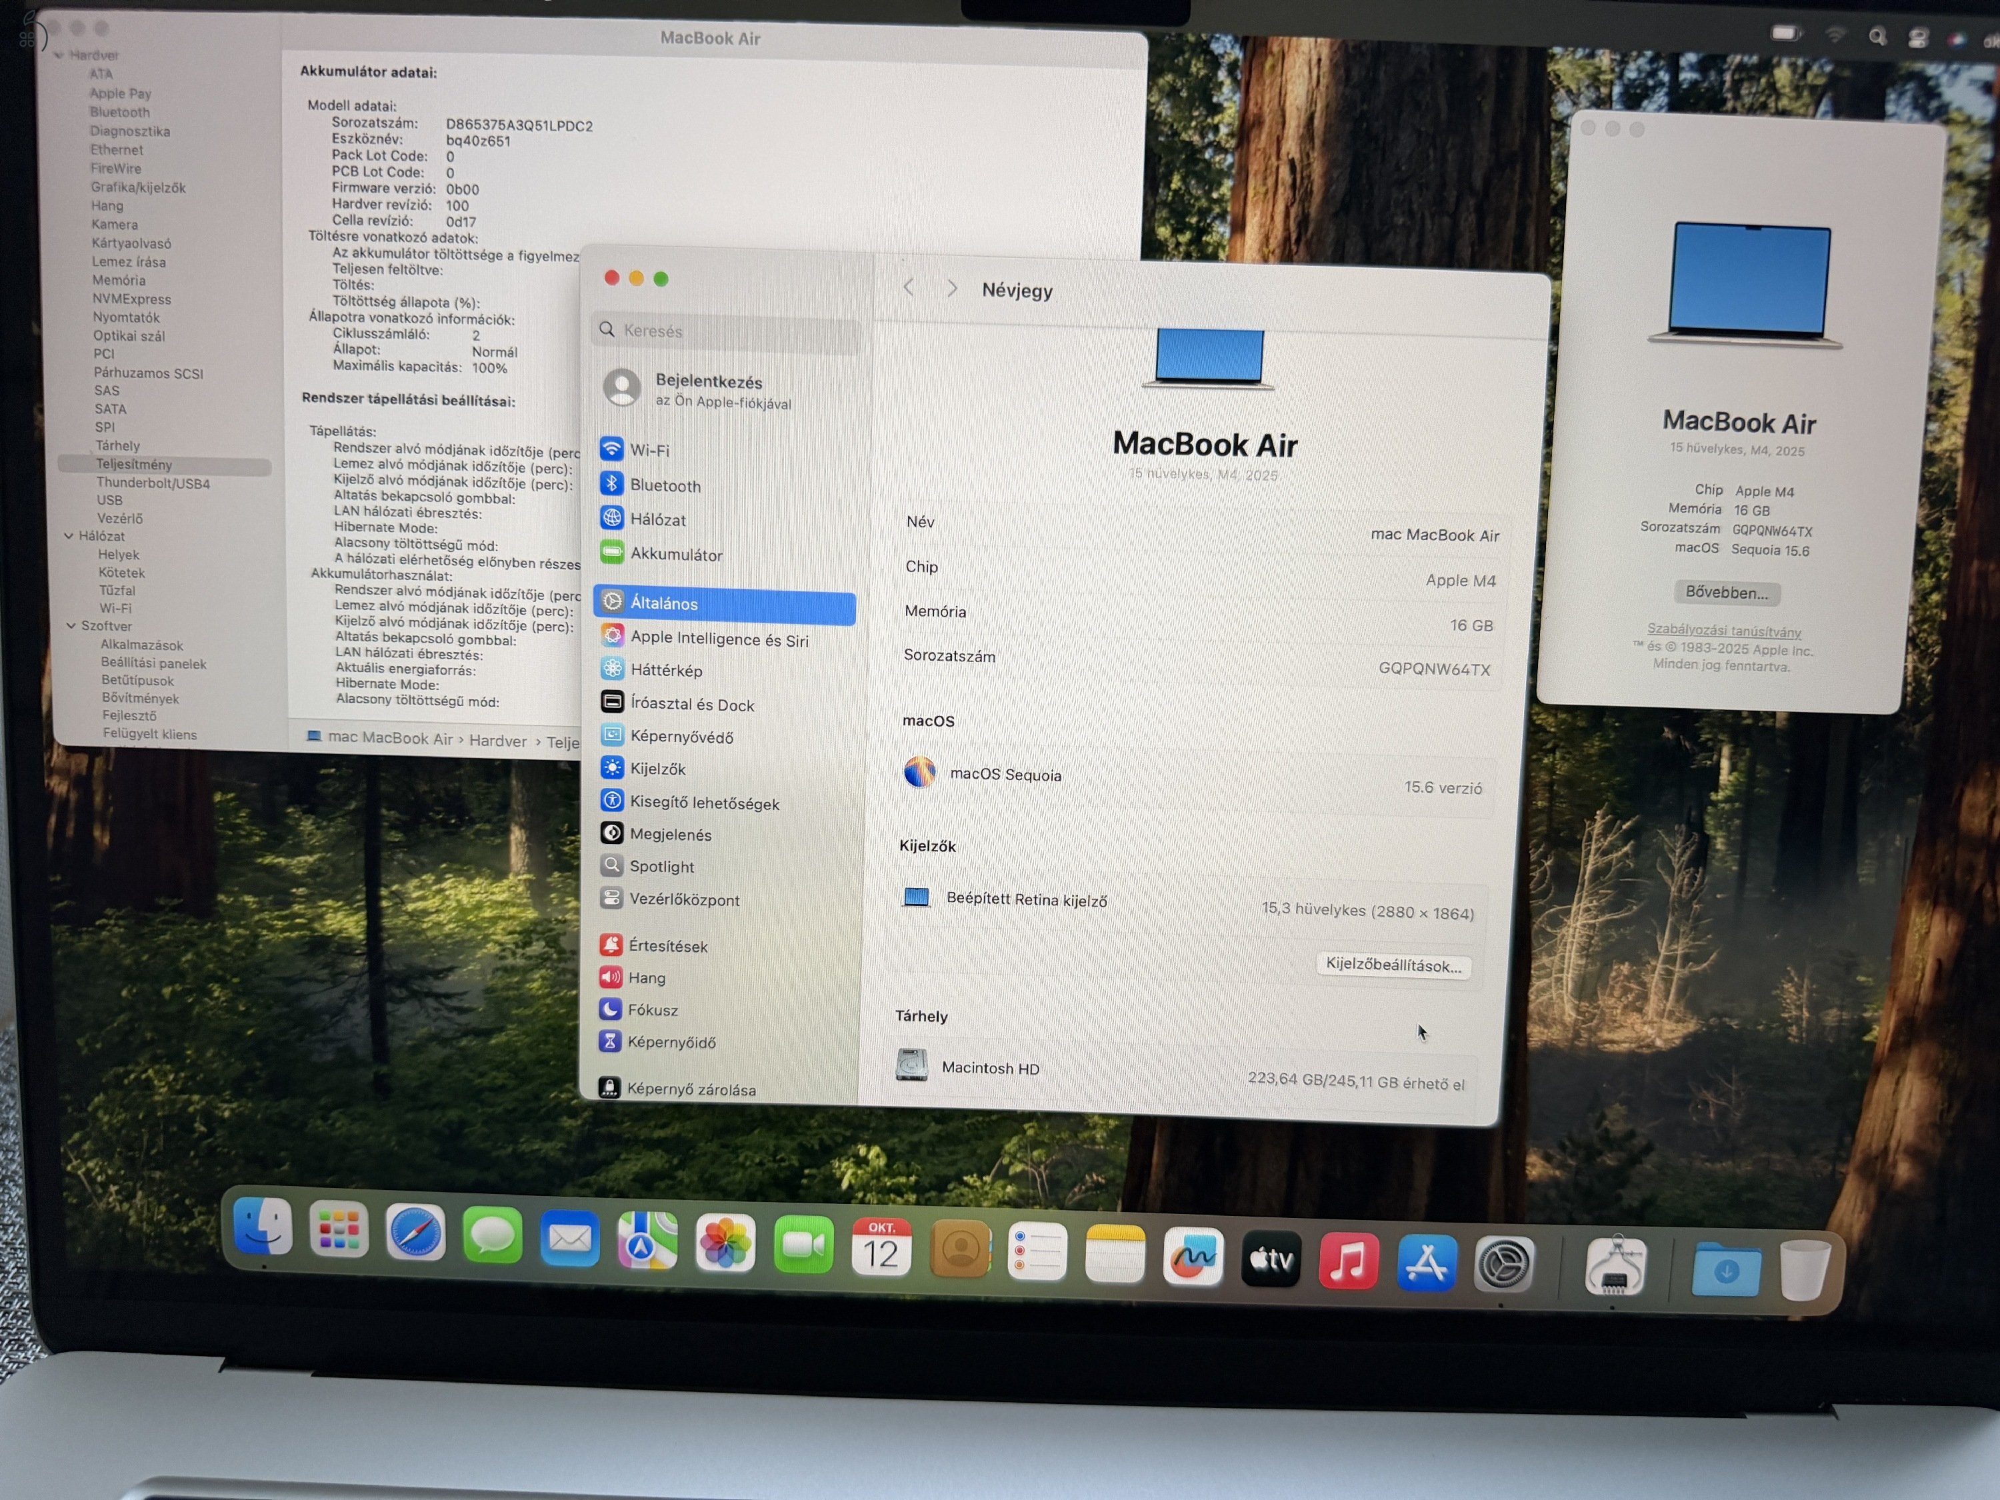Click the forward arrow beside Névjegy
The width and height of the screenshot is (2000, 1500).
[x=951, y=289]
